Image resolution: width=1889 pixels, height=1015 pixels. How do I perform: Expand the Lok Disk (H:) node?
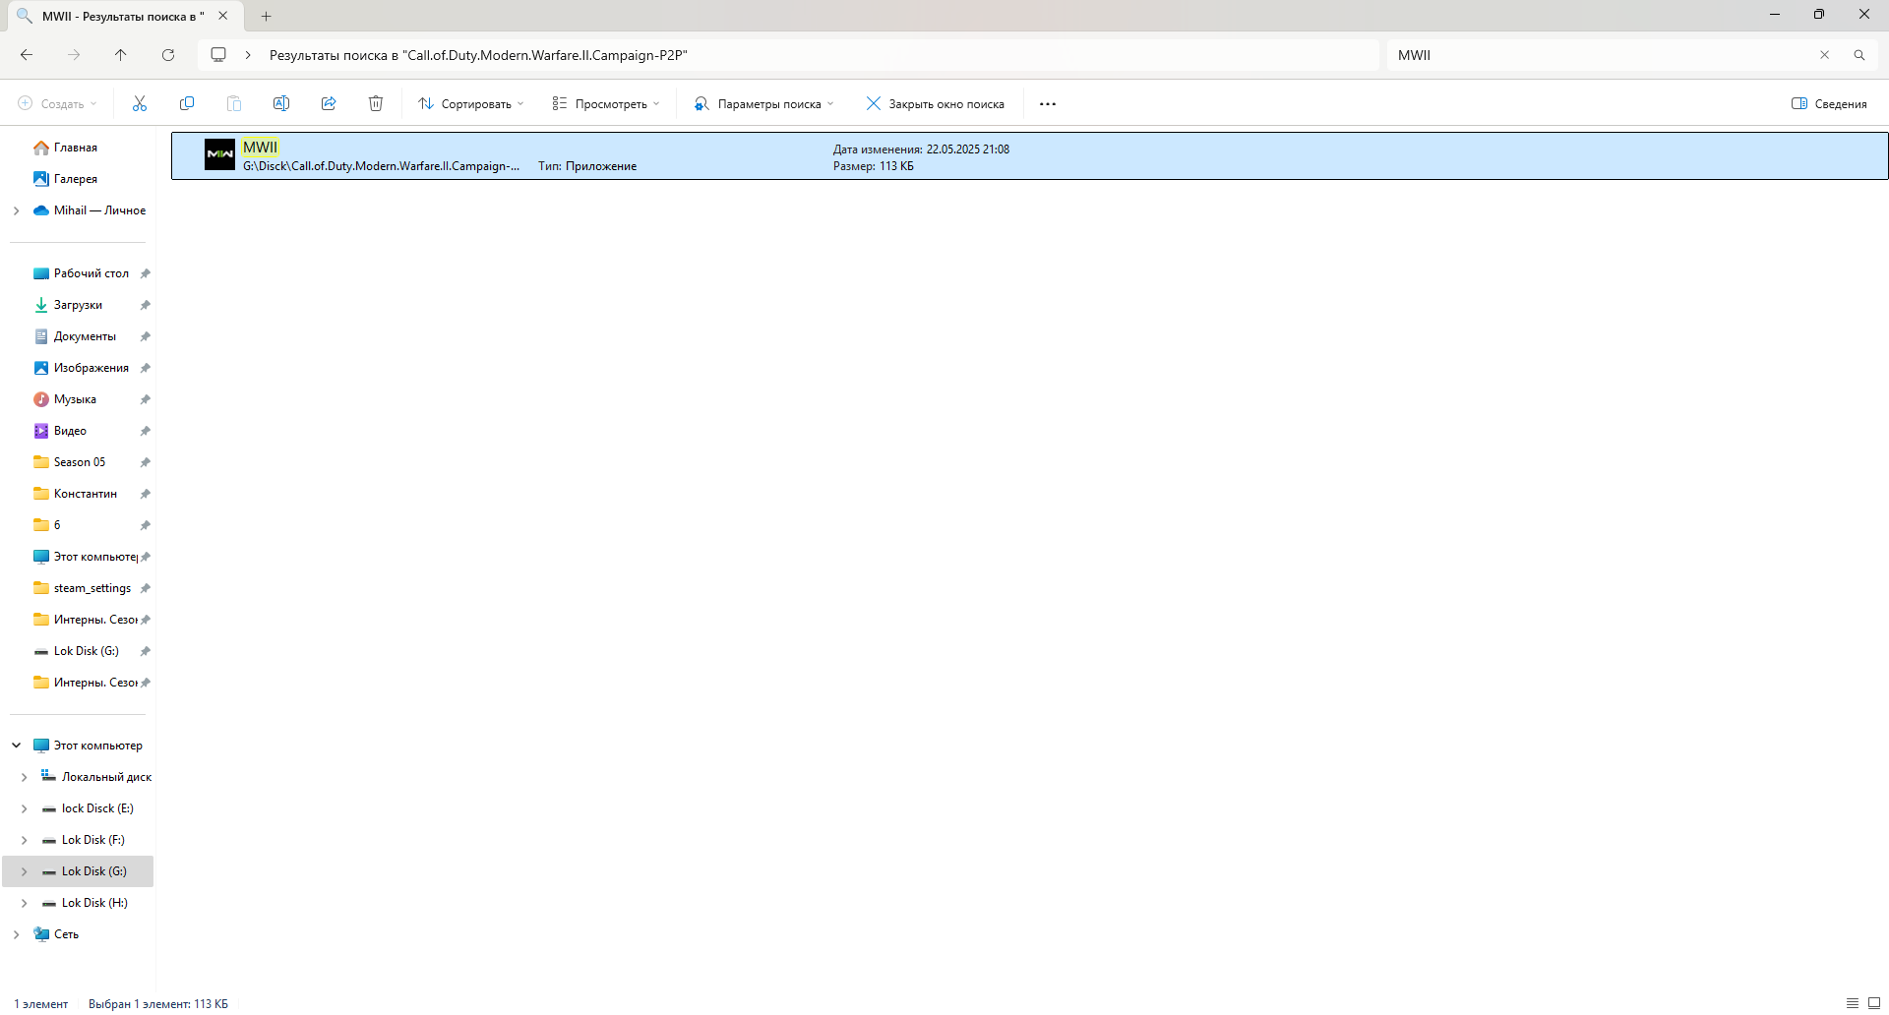24,903
